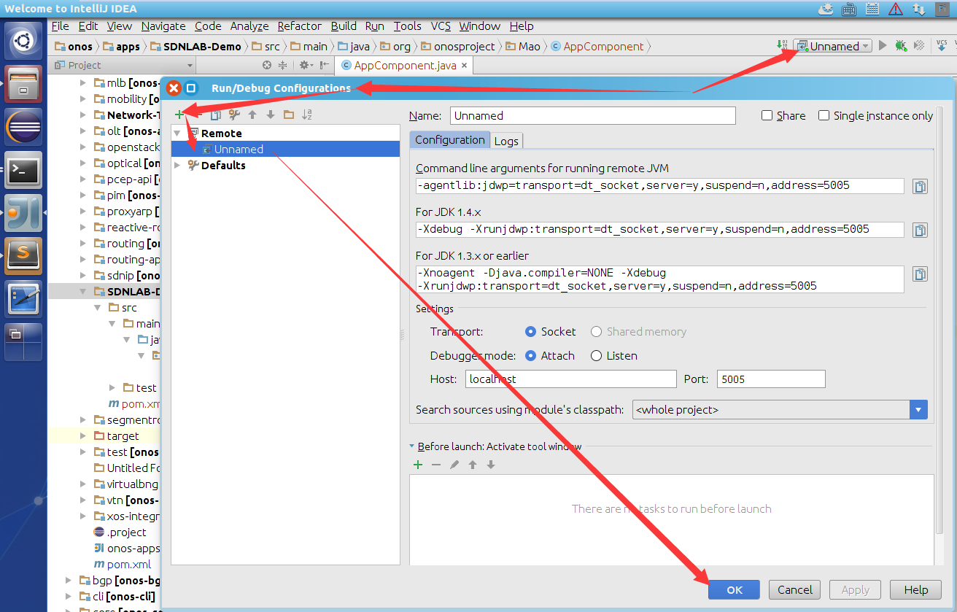Copy the JDK 1.4.x arguments to clipboard
Viewport: 957px width, 612px height.
920,231
